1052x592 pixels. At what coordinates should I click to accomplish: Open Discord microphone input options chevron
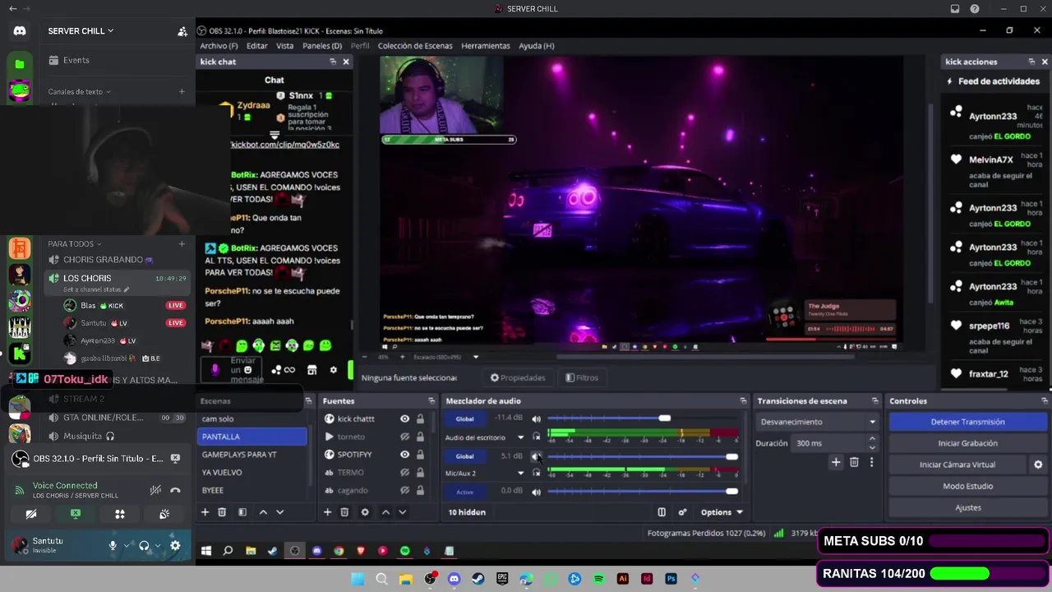[x=127, y=545]
